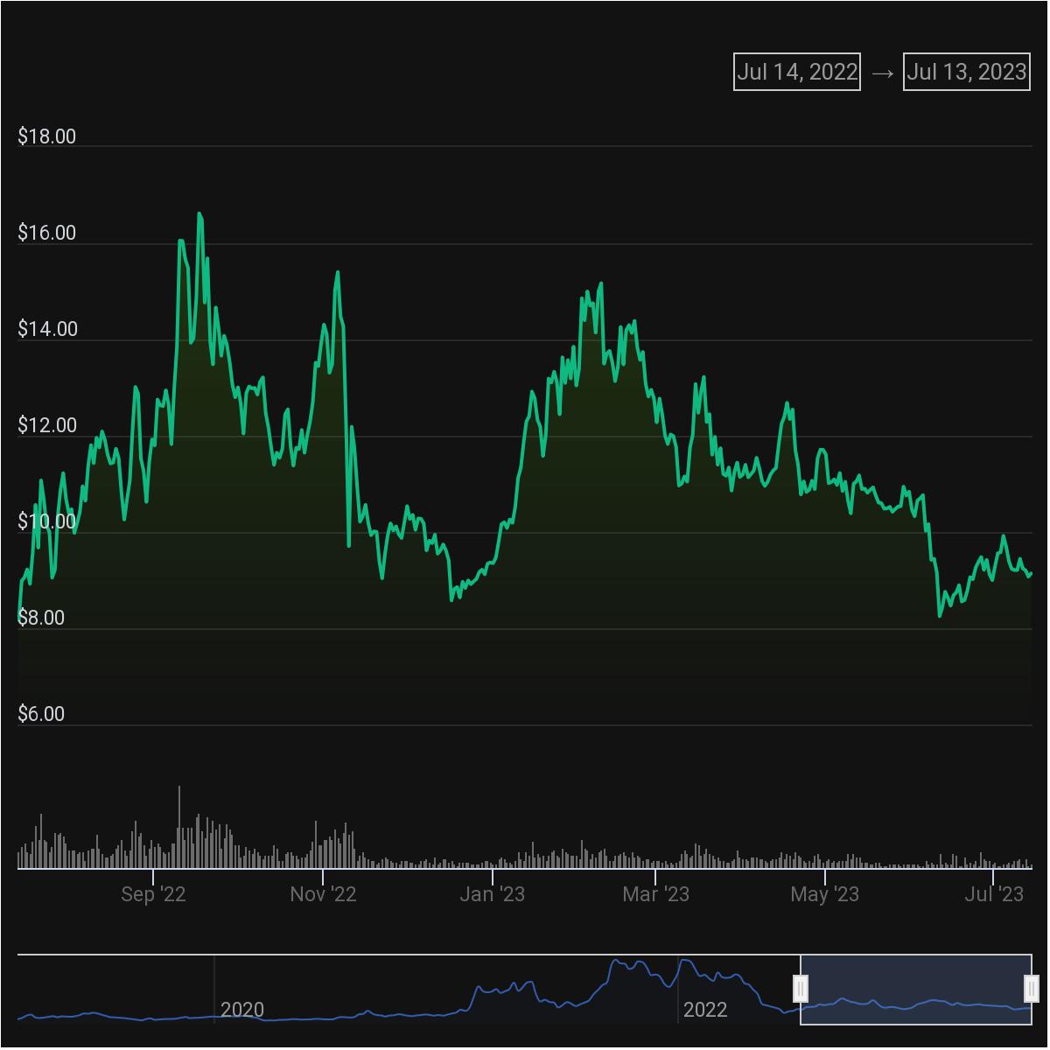Click the right handle of the range navigator
1050x1050 pixels.
[1032, 989]
